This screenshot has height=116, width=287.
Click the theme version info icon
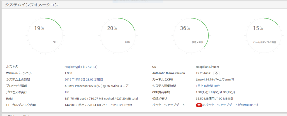tap(217, 73)
